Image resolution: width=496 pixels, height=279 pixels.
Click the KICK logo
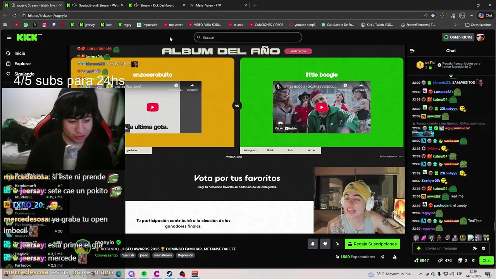29,37
